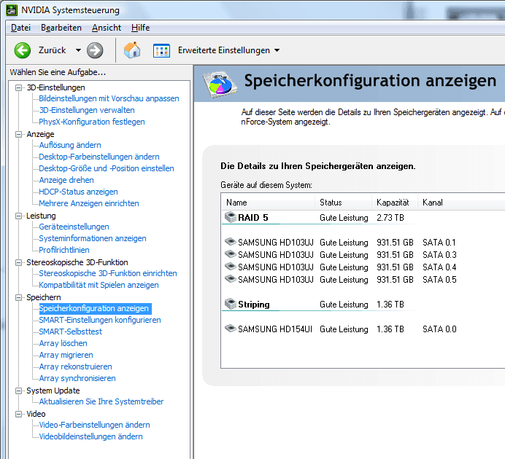
Task: Select HDCP-Status anzeigen
Action: coord(78,192)
